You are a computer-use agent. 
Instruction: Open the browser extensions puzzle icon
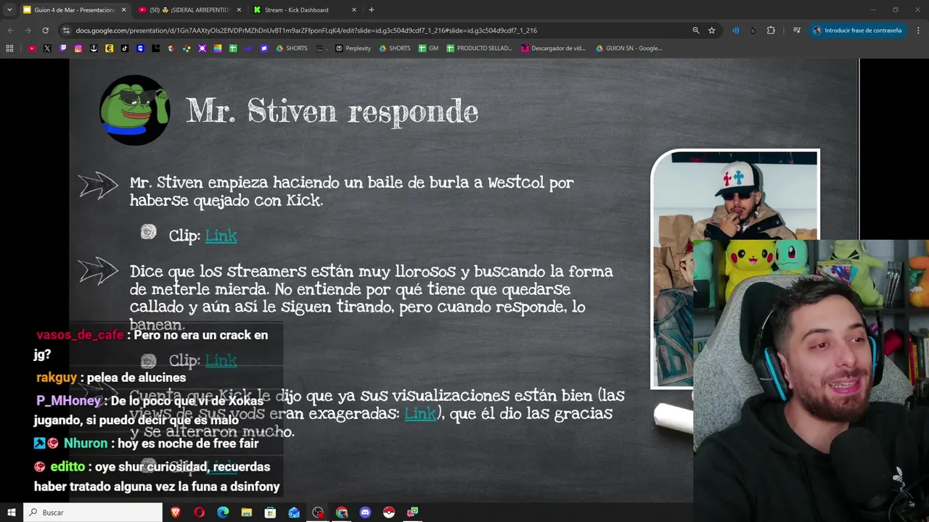pos(771,30)
